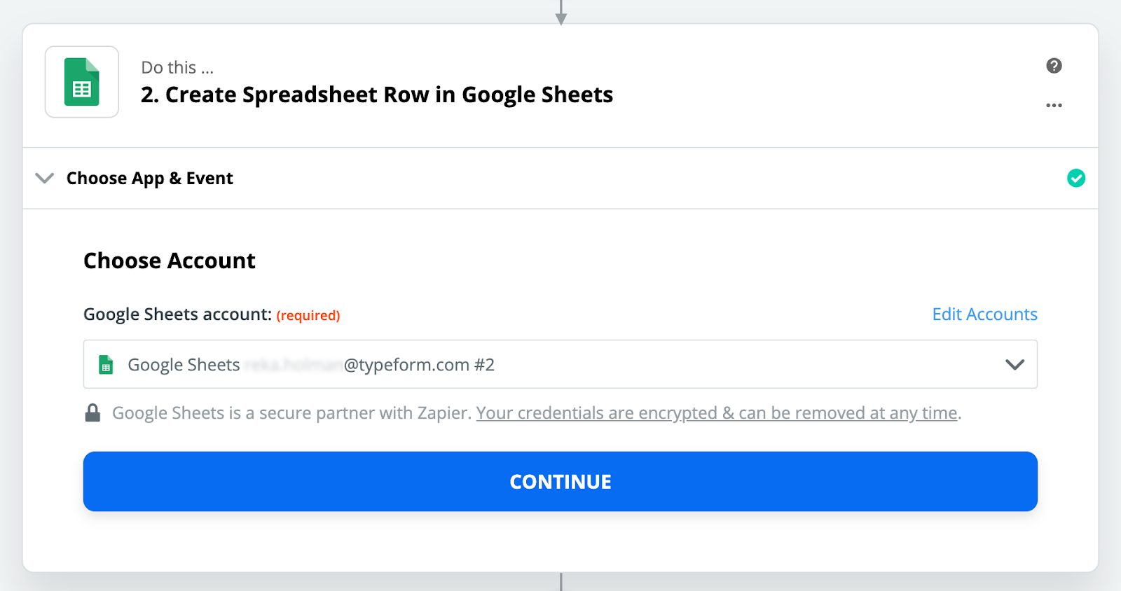Click the step title Create Spreadsheet Row

tap(377, 95)
